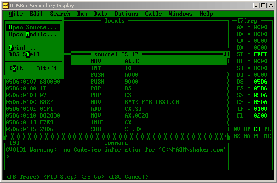This screenshot has height=183, width=277.
Task: Toggle the NV overflow flag
Action: click(237, 129)
